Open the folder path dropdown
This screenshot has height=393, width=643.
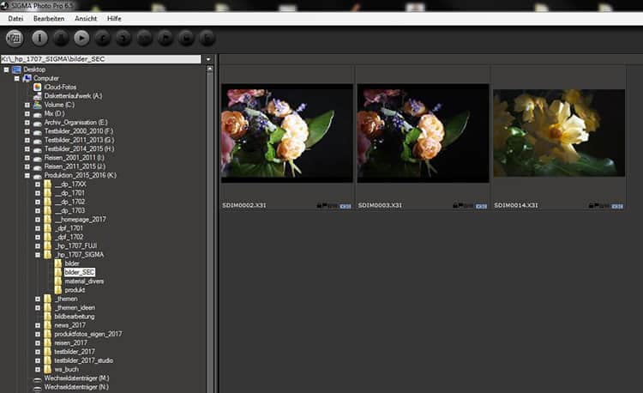pos(208,59)
